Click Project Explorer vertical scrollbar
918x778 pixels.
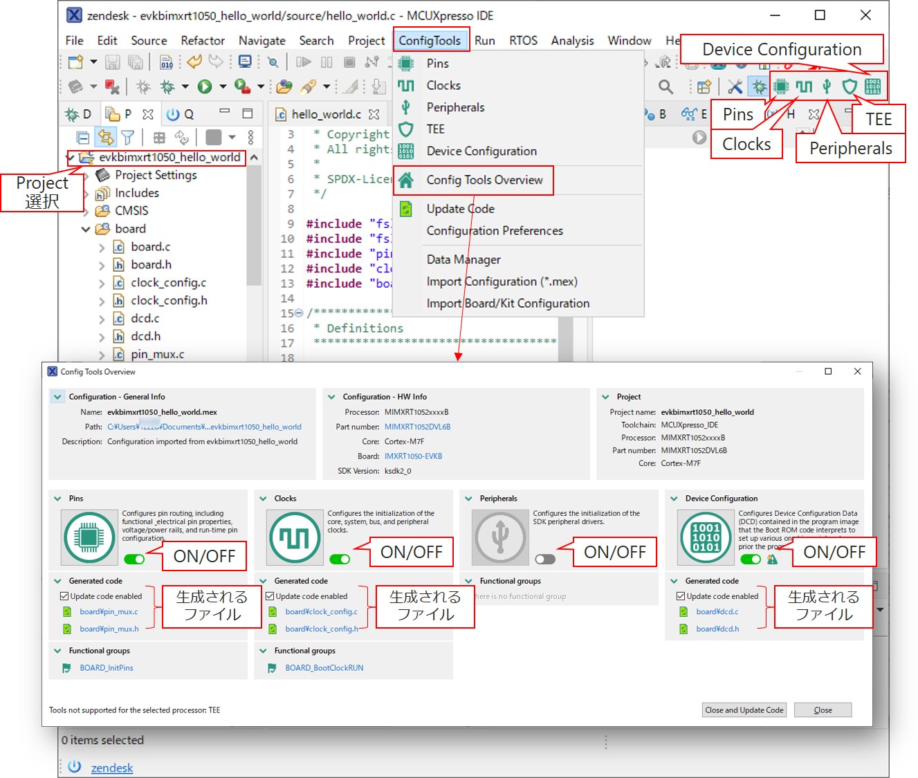[254, 225]
